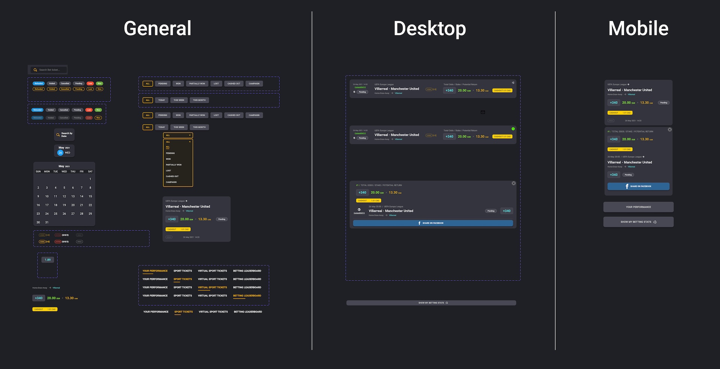Open the mobile YOUR PERFORMANCE button
The height and width of the screenshot is (369, 720).
pos(638,207)
